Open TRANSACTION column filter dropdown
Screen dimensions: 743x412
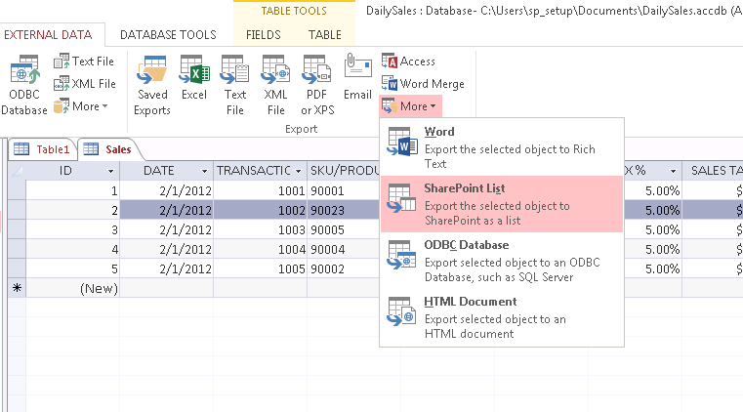299,171
